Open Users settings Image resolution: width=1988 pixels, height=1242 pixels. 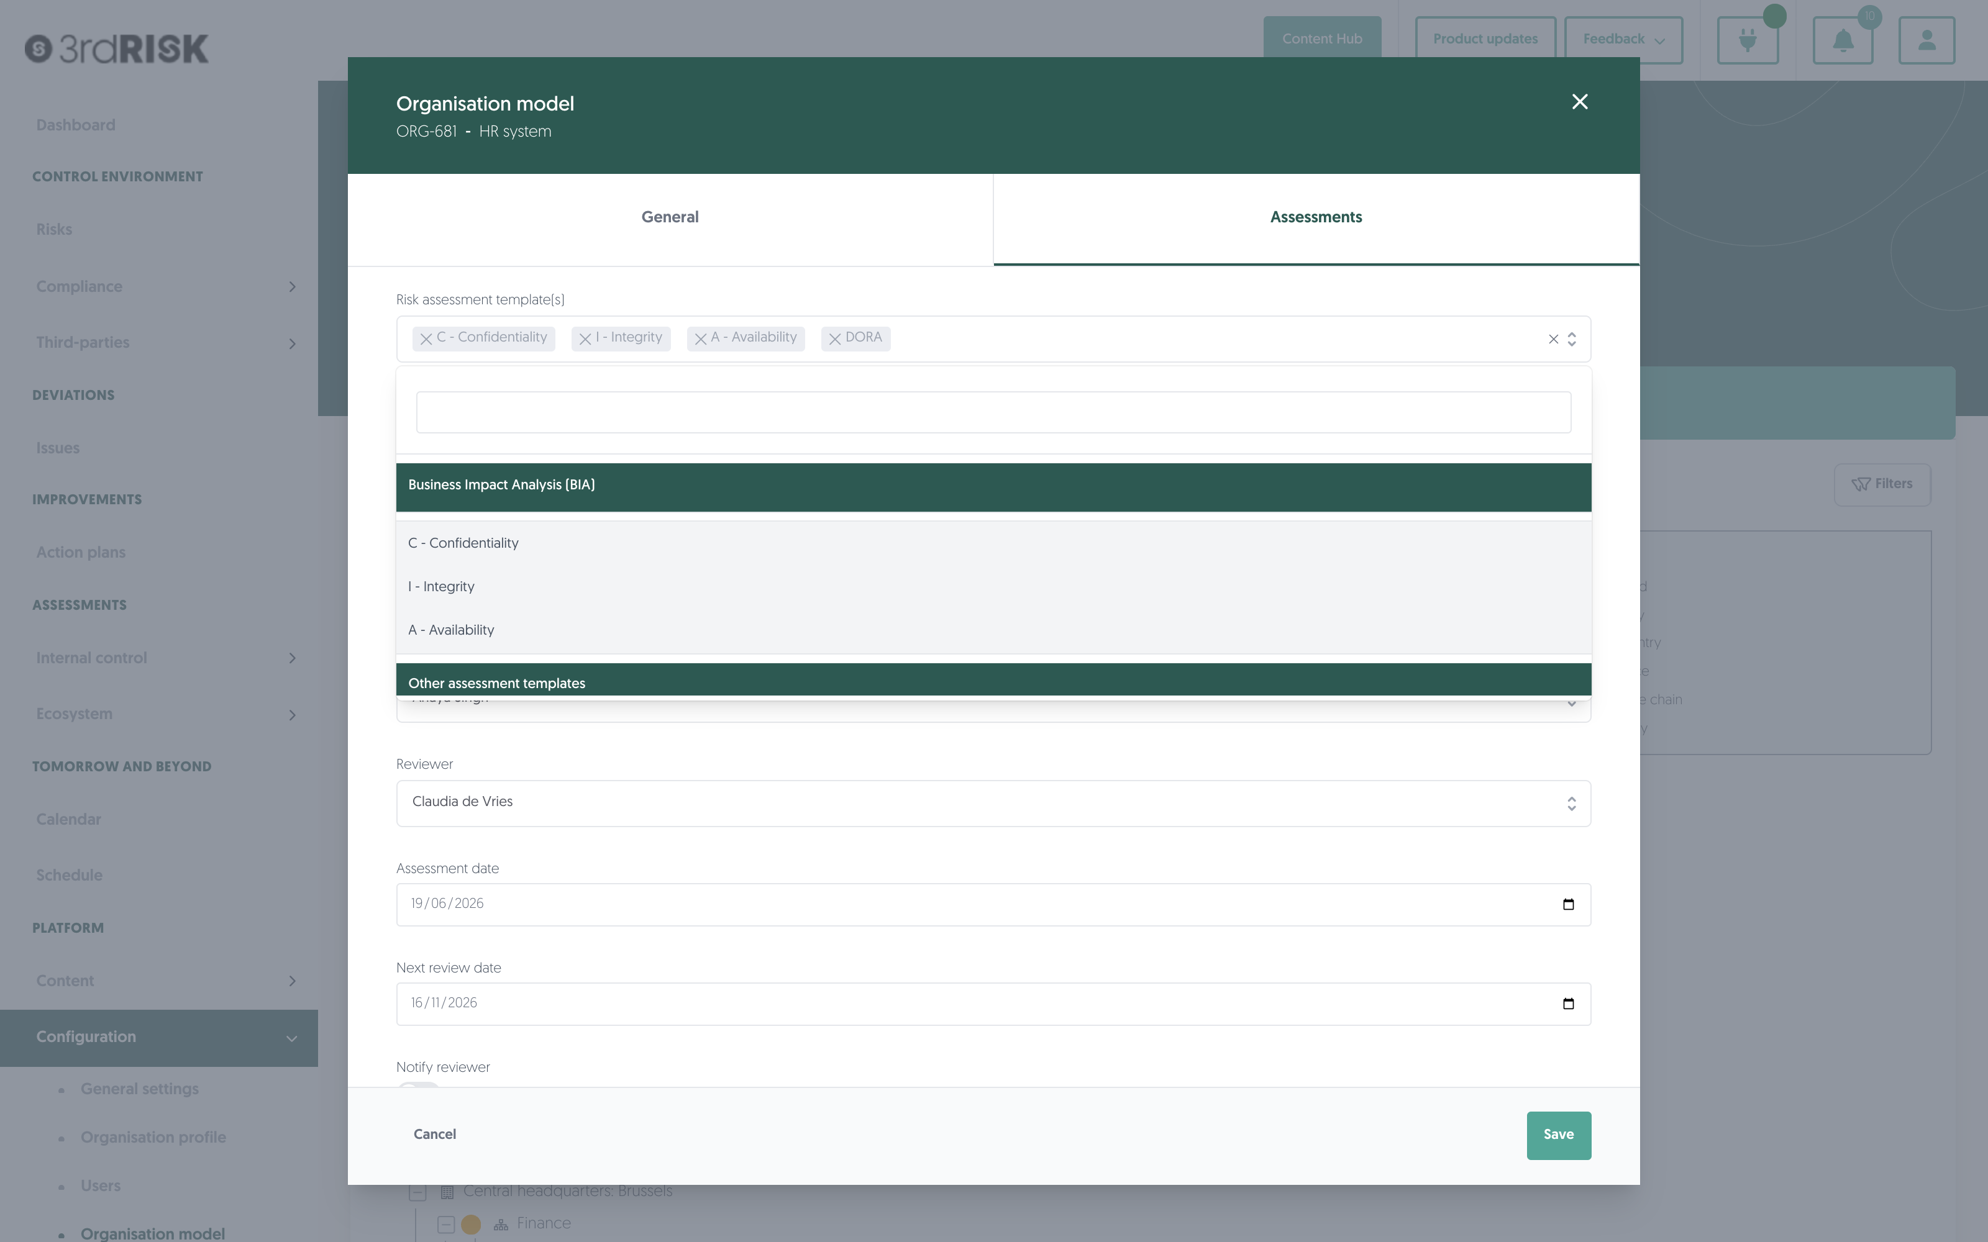(100, 1186)
